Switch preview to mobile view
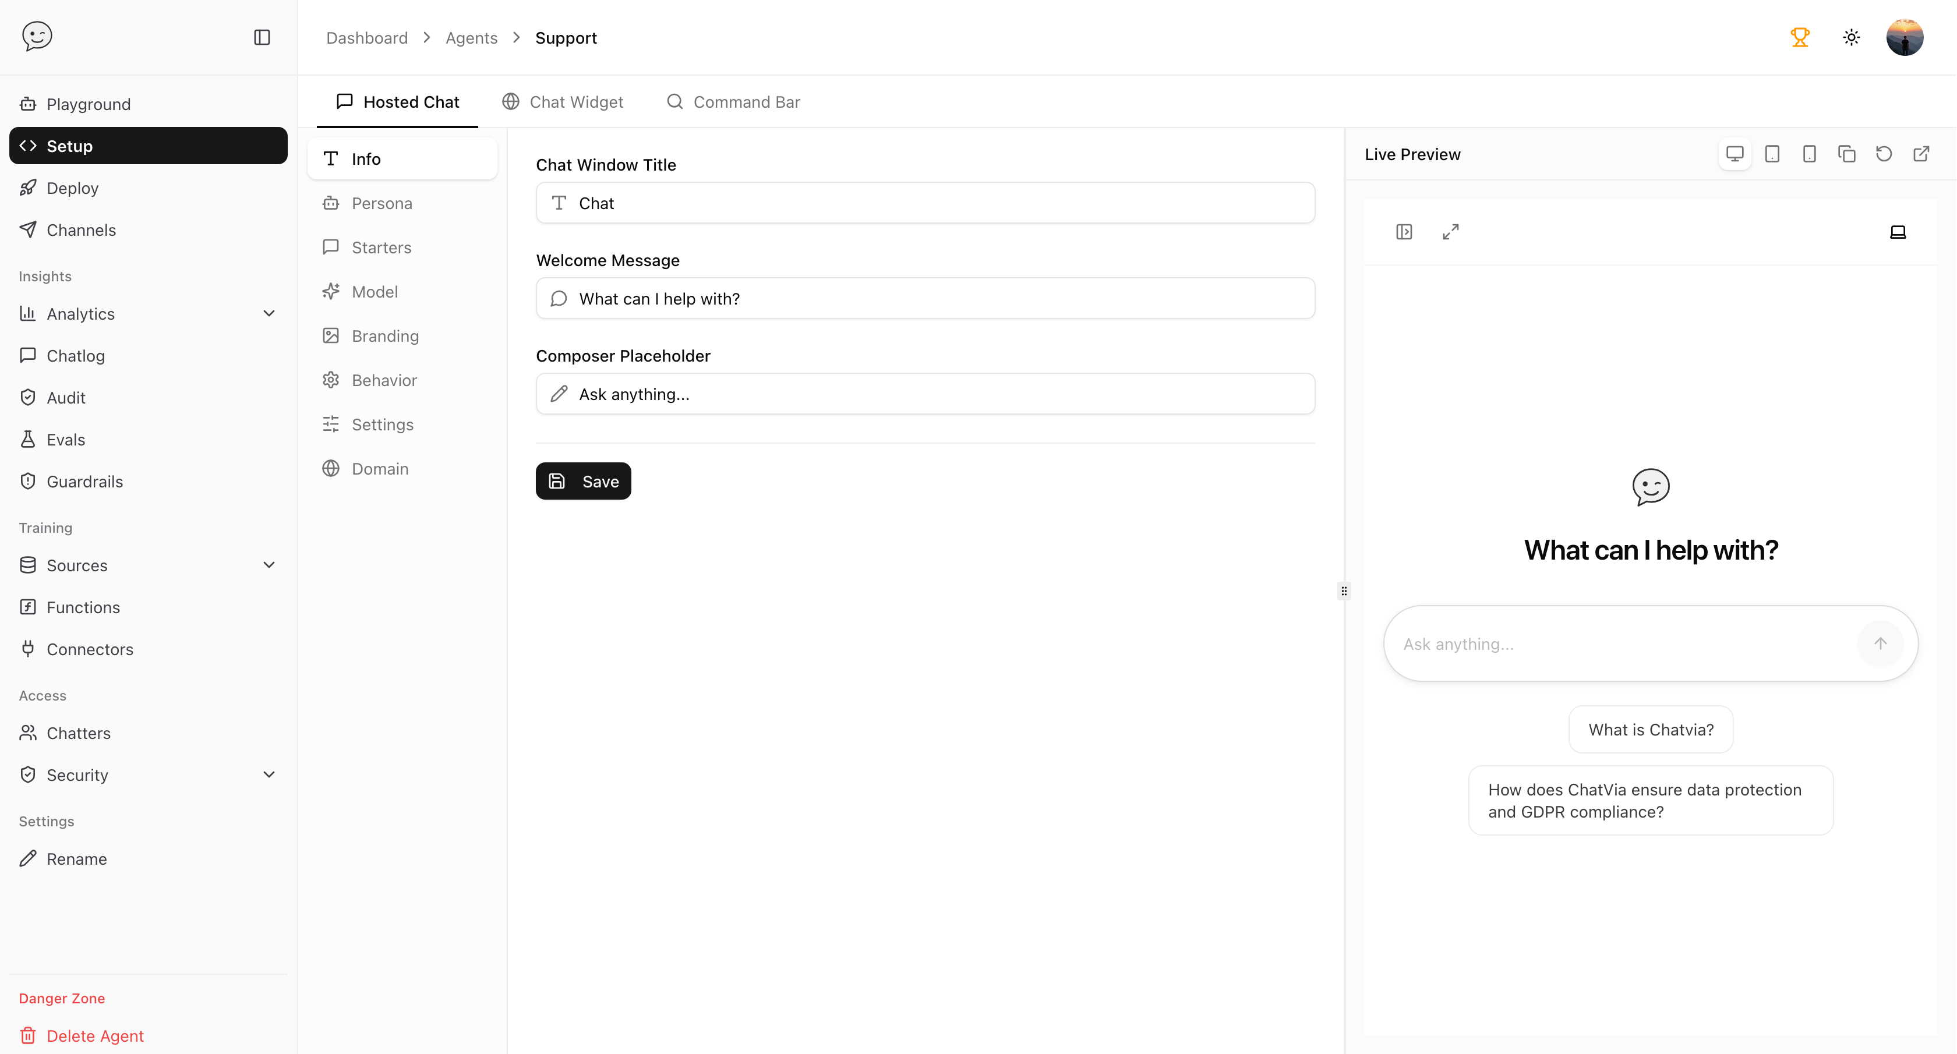Viewport: 1957px width, 1054px height. (x=1810, y=154)
